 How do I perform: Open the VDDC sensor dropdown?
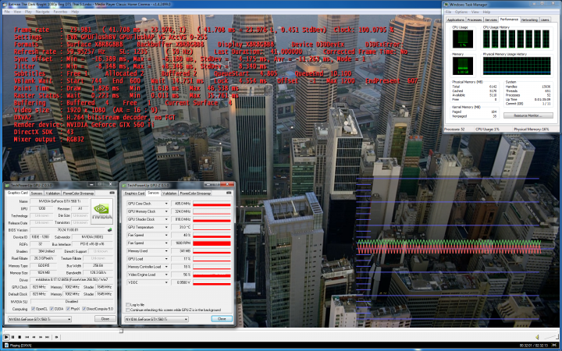(166, 282)
